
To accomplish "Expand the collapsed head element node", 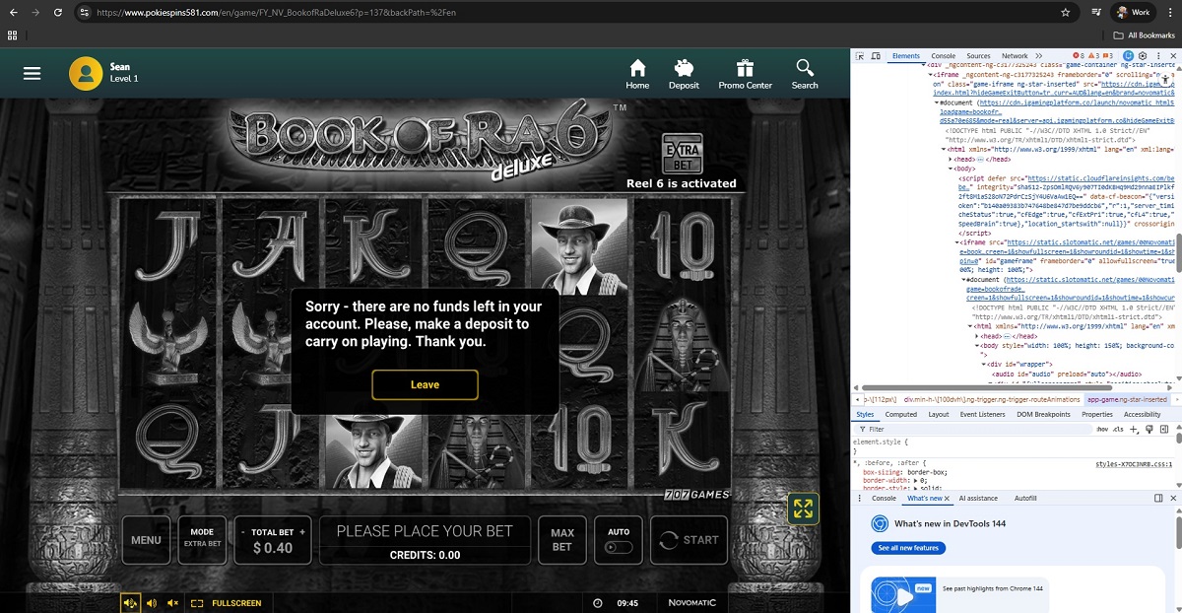I will point(951,159).
